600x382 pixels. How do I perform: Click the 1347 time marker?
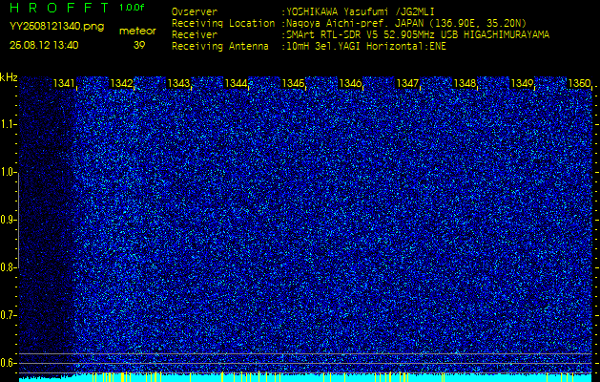click(x=407, y=83)
